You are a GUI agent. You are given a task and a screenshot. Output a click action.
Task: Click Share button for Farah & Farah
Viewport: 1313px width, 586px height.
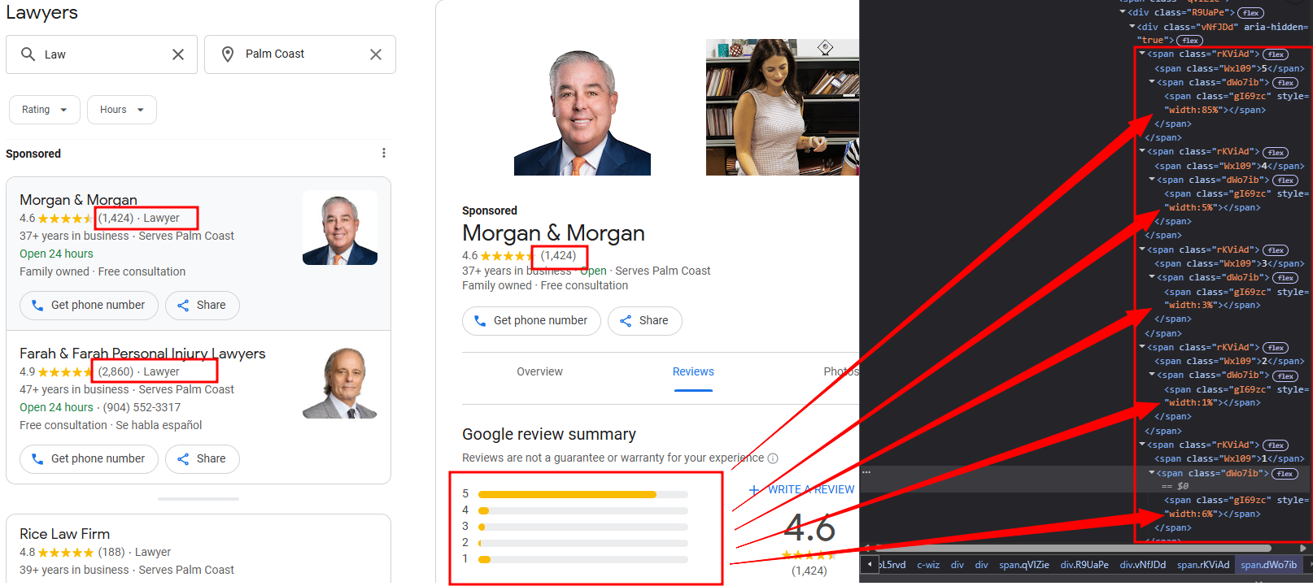click(x=203, y=459)
